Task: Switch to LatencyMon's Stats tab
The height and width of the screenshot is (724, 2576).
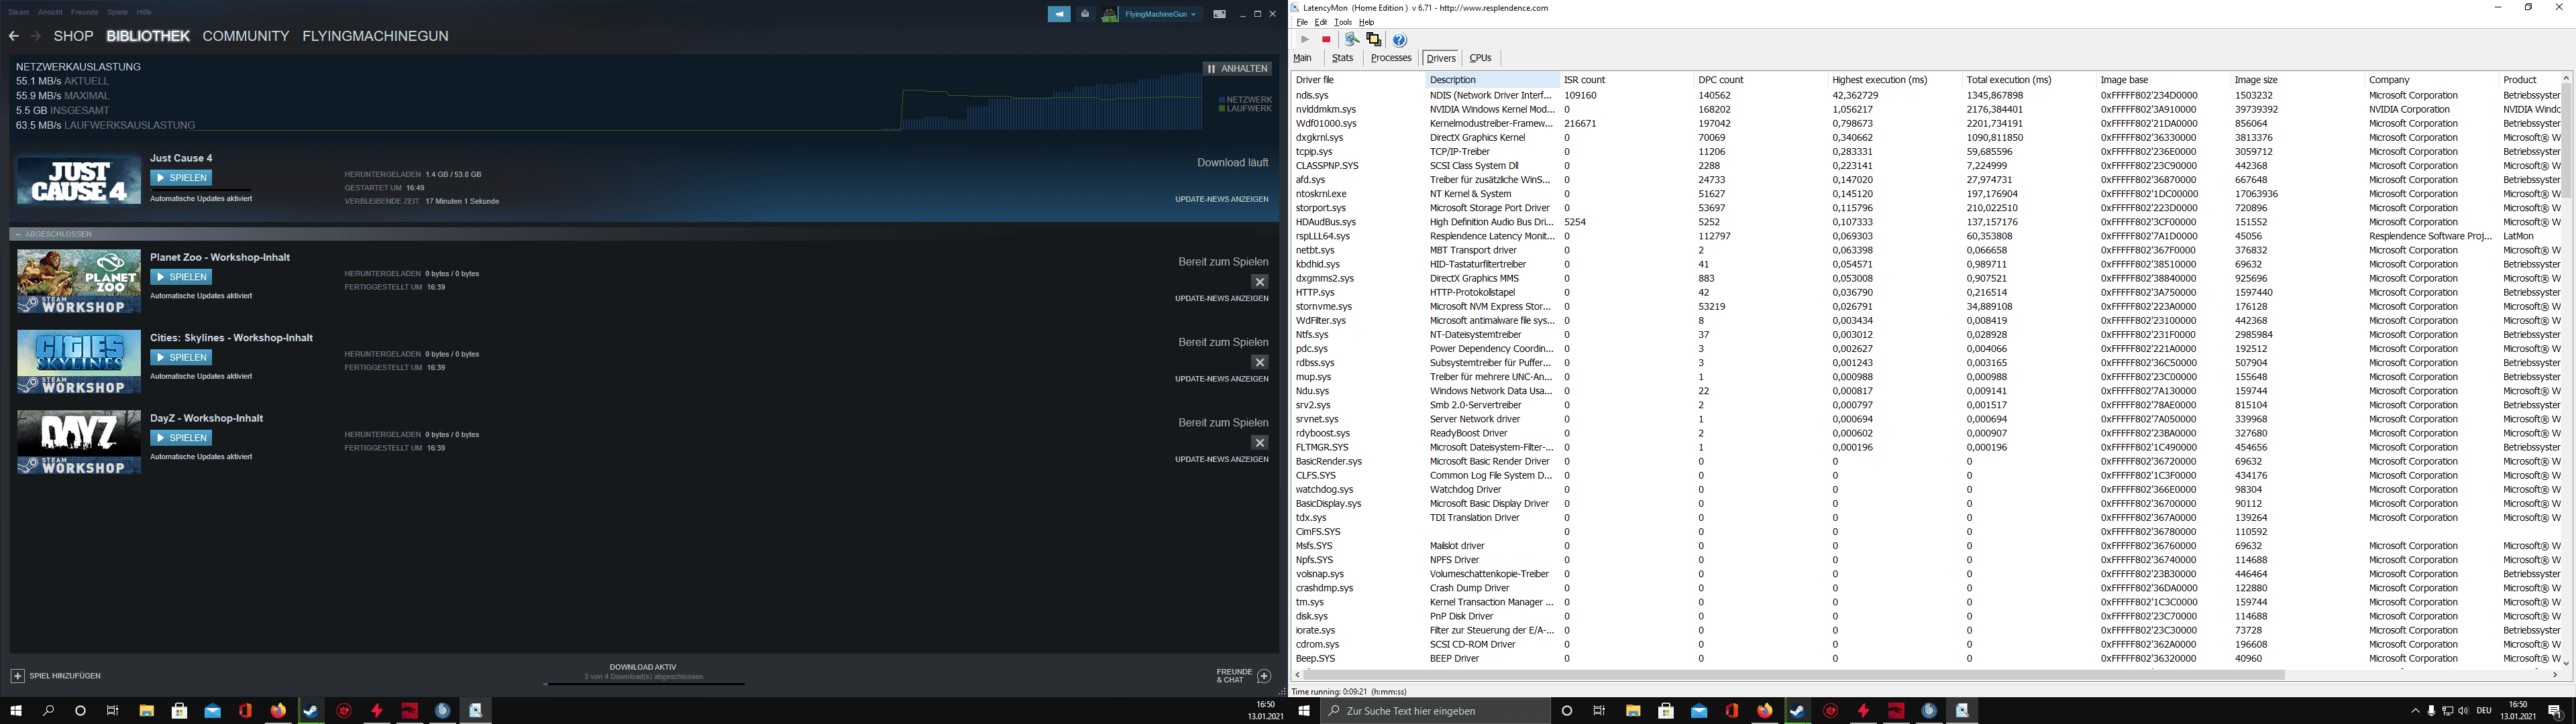Action: 1343,58
